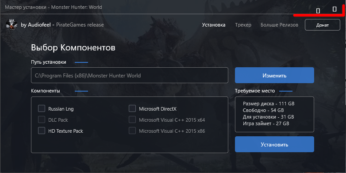Click the Донат button

323,25
